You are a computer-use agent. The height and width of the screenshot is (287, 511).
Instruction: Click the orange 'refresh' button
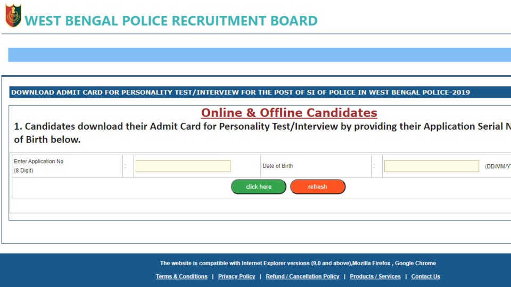point(318,187)
